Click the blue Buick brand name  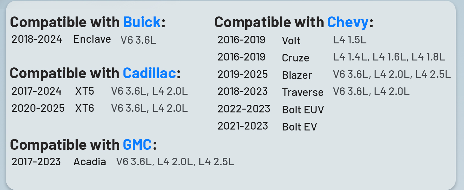coord(142,22)
